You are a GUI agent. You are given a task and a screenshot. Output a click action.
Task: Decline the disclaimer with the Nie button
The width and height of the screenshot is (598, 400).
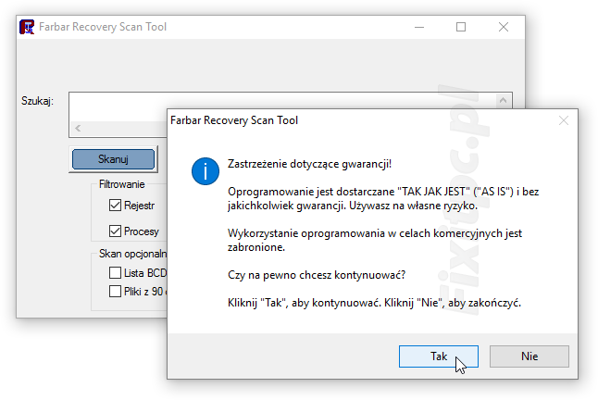coord(529,356)
